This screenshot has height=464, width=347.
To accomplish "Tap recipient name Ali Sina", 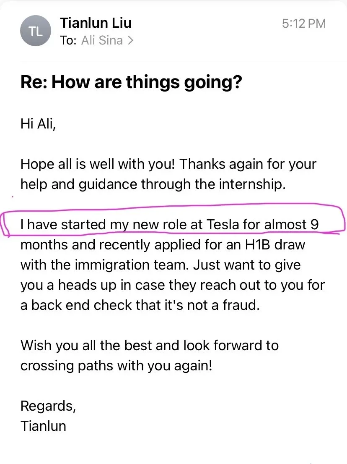I will click(x=102, y=41).
